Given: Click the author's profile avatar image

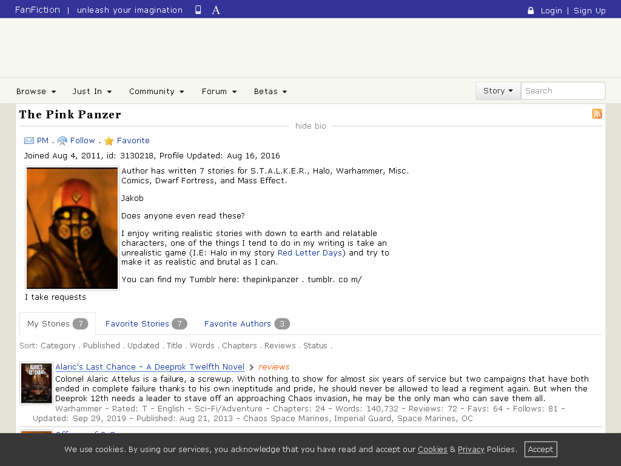Looking at the screenshot, I should point(72,228).
